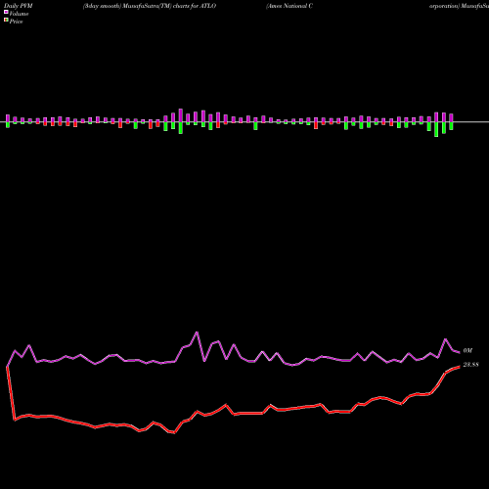Click the lowest point of the red price line
Viewport: 489px width, 489px height.
pyautogui.click(x=174, y=433)
